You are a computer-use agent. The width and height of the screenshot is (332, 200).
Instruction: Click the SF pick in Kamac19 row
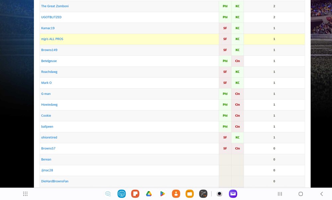225,28
